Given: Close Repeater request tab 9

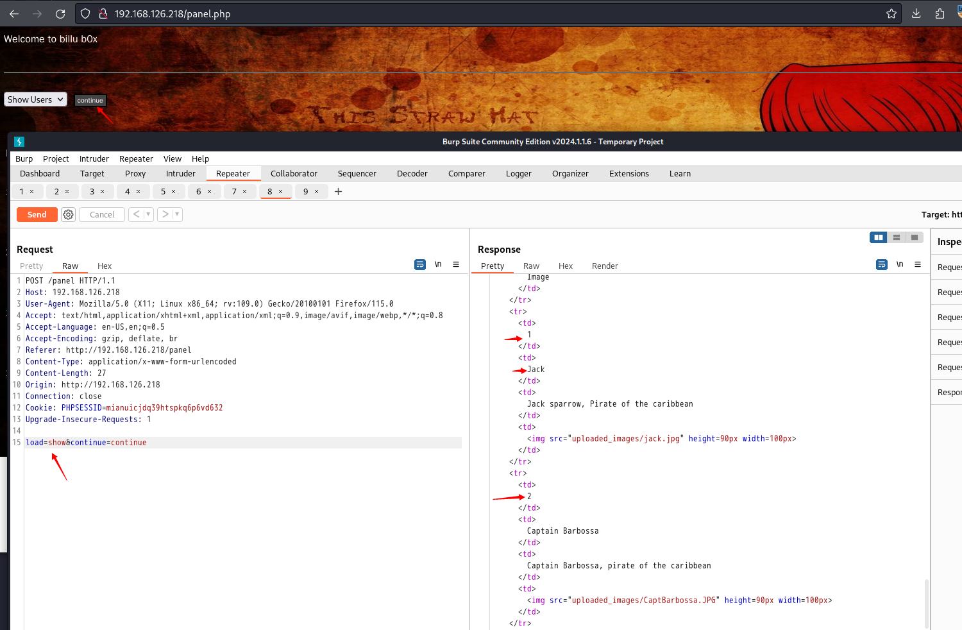Looking at the screenshot, I should point(317,192).
